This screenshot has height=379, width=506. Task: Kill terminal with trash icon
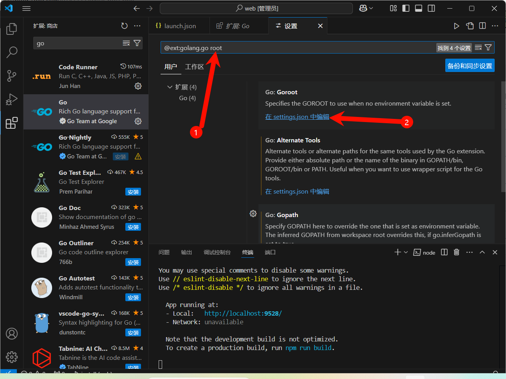point(456,252)
